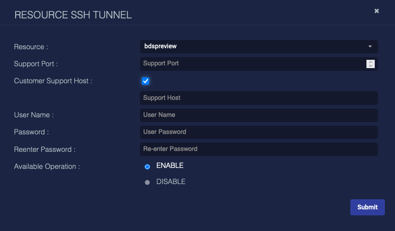This screenshot has width=395, height=231.
Task: Choose the DISABLE radio button
Action: (x=147, y=182)
